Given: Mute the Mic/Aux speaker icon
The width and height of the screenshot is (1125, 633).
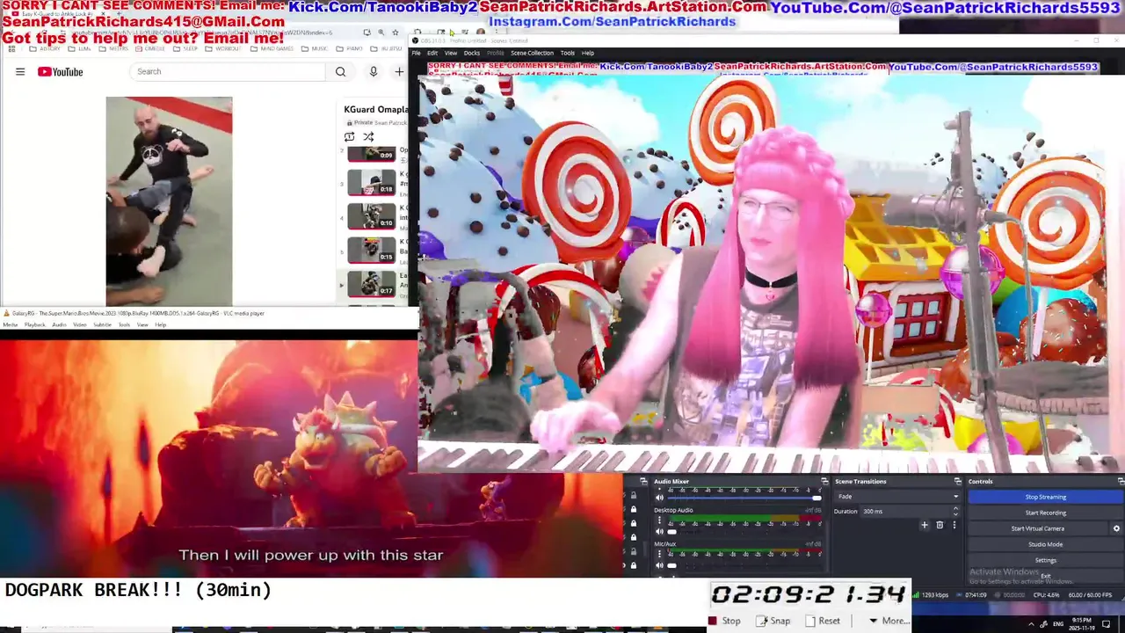Looking at the screenshot, I should tap(659, 565).
